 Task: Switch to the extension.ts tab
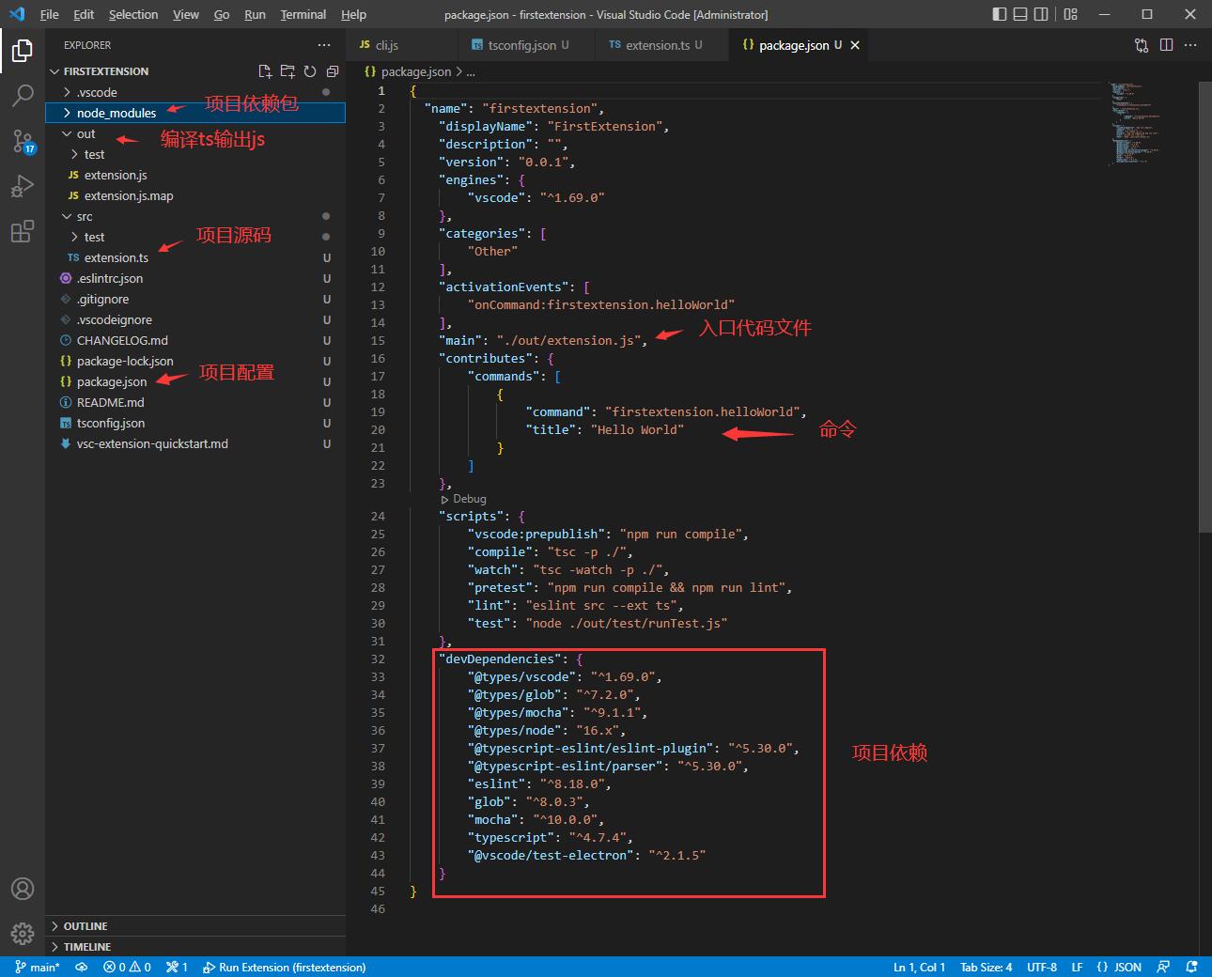(x=662, y=45)
